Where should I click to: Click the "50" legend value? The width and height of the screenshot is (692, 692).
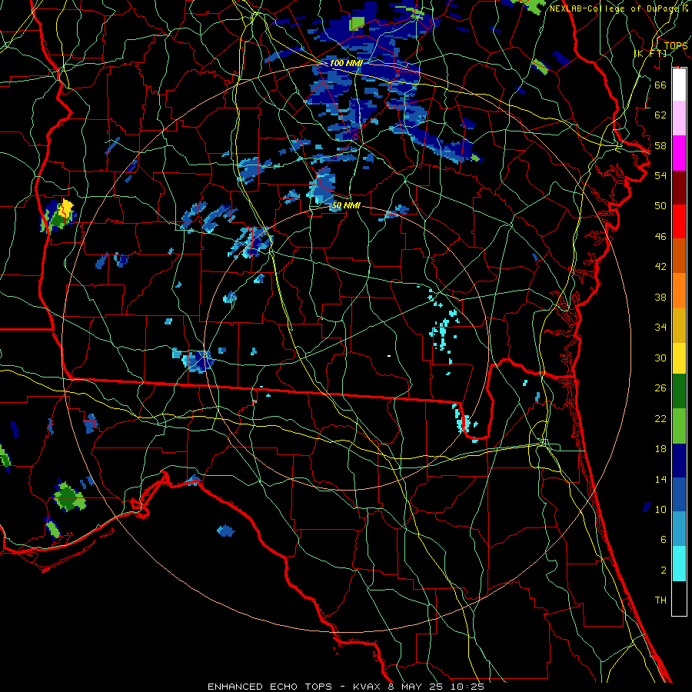[x=660, y=205]
